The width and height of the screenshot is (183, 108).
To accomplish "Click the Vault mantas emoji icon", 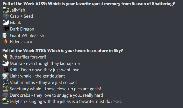I will point(5,82).
